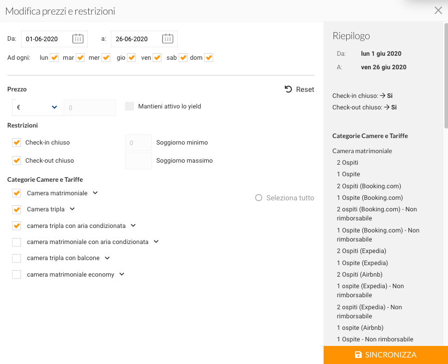The height and width of the screenshot is (364, 448).
Task: Click '1 Ospite - Non rimborsabile' in Riepilogo
Action: tap(375, 339)
